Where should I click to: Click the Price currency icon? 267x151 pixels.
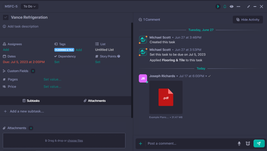[4, 86]
